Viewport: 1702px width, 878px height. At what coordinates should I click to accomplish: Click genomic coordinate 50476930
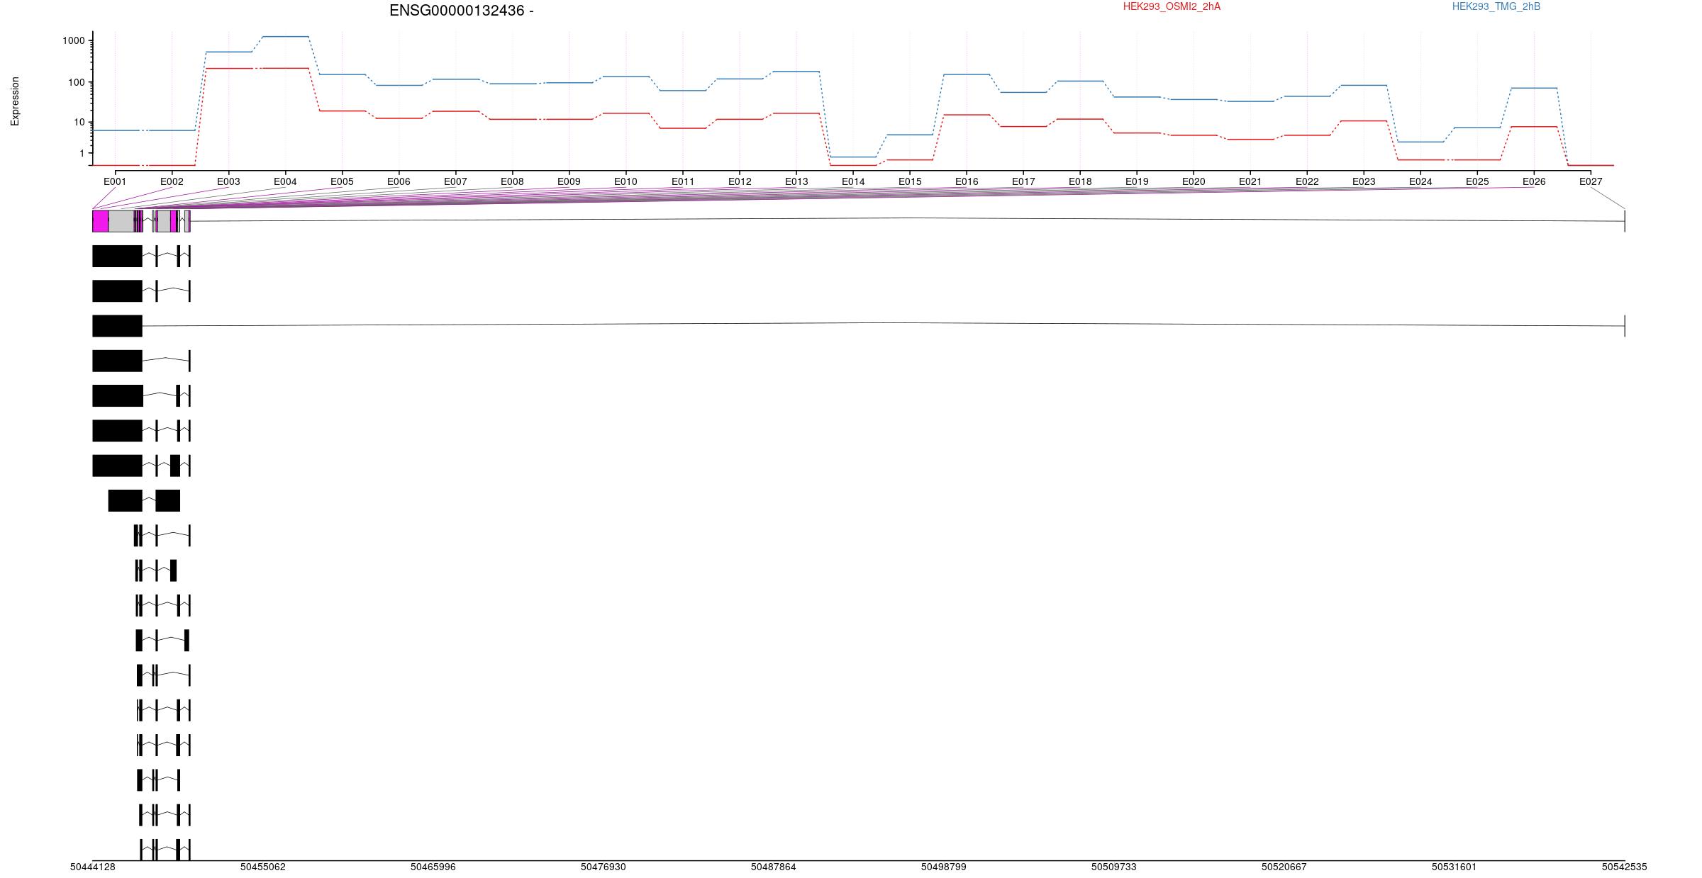(604, 867)
